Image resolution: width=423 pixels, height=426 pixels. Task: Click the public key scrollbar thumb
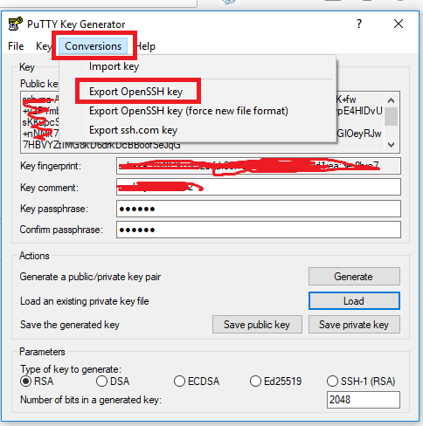(391, 116)
